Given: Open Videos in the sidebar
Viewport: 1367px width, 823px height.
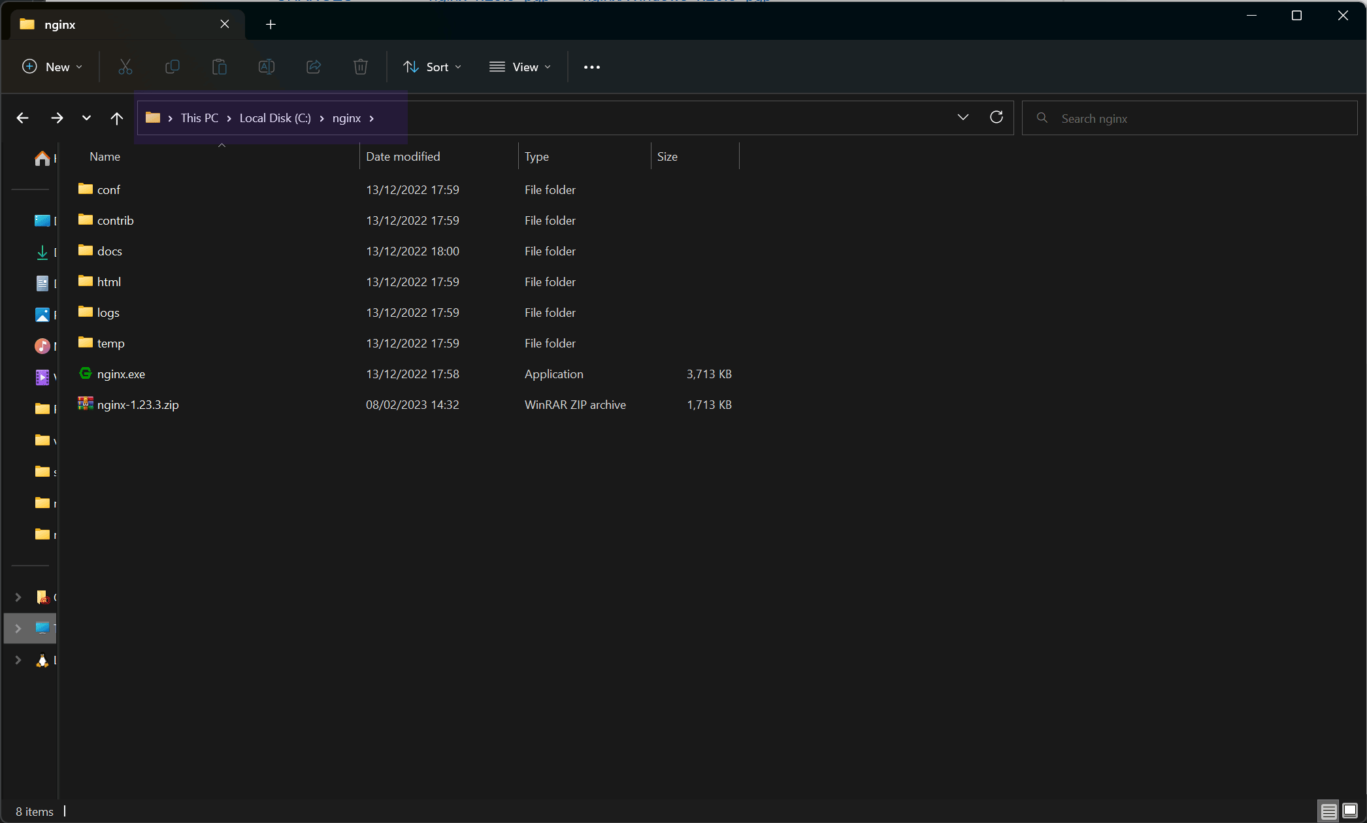Looking at the screenshot, I should tap(42, 378).
